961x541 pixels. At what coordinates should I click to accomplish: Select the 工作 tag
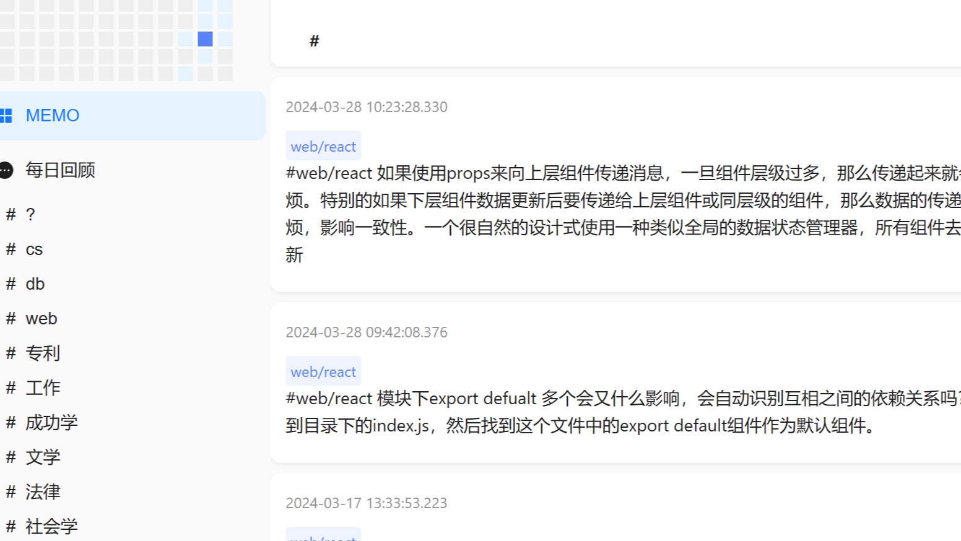tap(43, 388)
